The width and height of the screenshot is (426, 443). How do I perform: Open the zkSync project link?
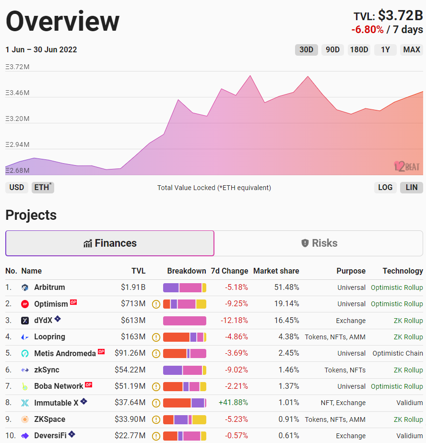coord(47,370)
